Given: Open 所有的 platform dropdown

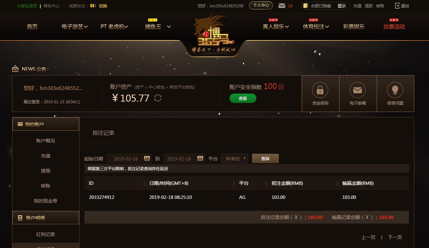Looking at the screenshot, I should coord(235,158).
